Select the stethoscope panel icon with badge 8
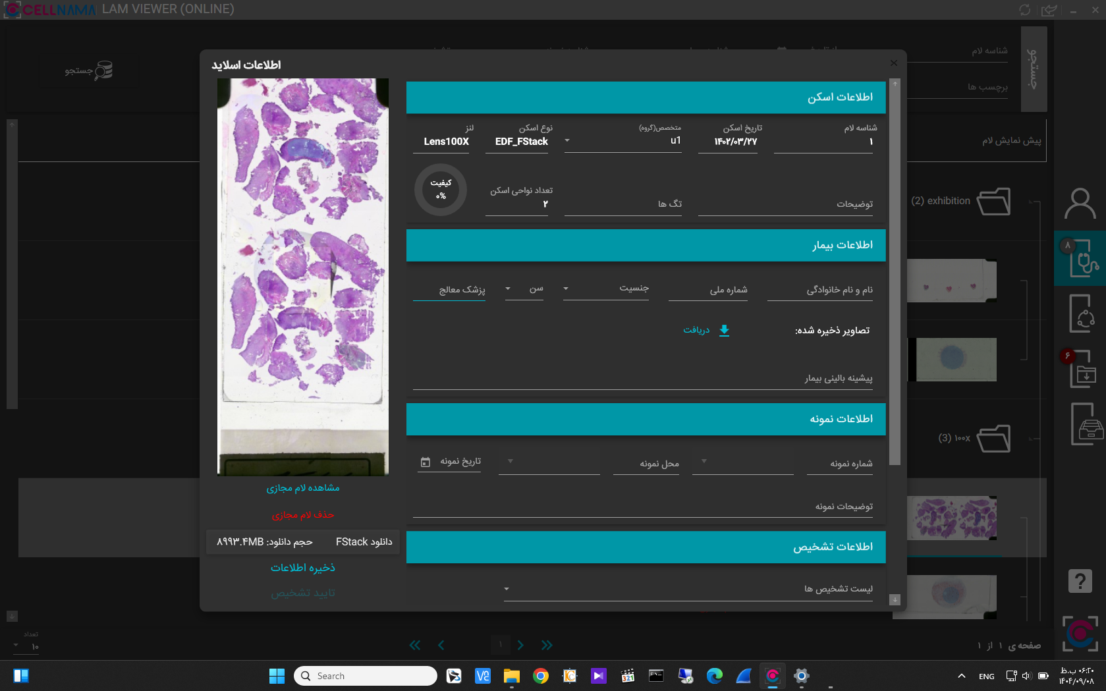Image resolution: width=1106 pixels, height=691 pixels. pyautogui.click(x=1080, y=258)
